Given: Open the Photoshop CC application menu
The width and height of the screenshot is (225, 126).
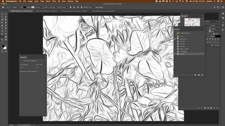Looking at the screenshot, I should (11, 1).
